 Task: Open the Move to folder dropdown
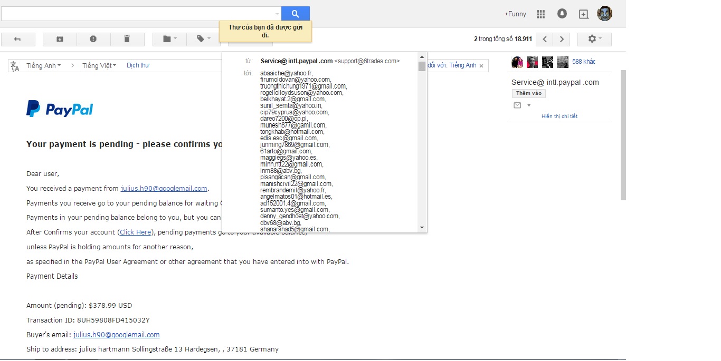tap(170, 39)
